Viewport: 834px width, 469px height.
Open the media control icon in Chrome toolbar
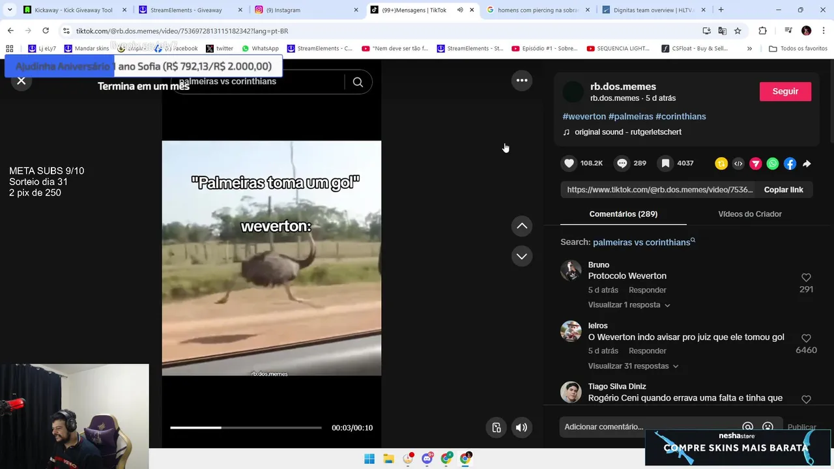(788, 31)
